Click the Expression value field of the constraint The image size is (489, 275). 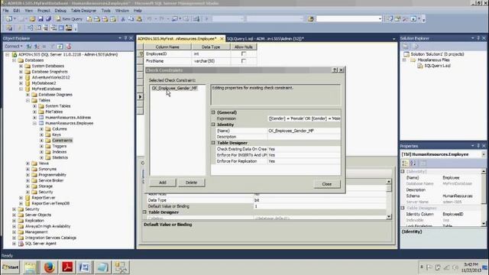tap(304, 118)
